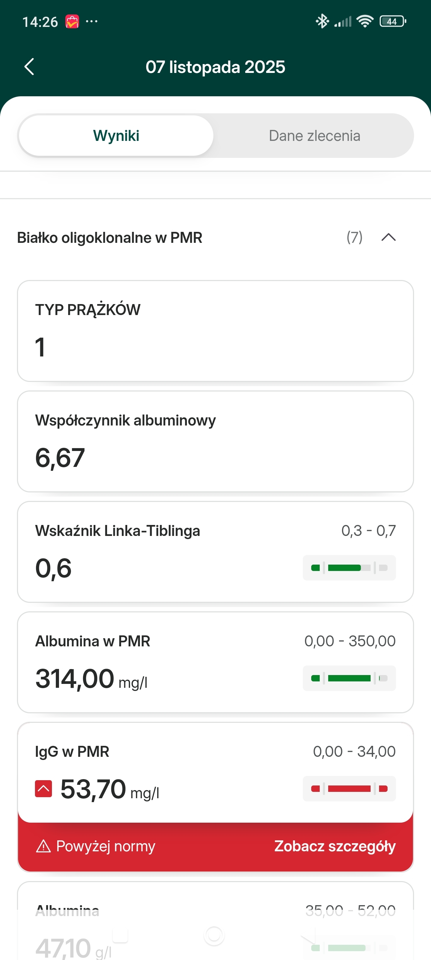The width and height of the screenshot is (431, 960).
Task: Tap the Albumina w PMR range indicator
Action: 349,678
